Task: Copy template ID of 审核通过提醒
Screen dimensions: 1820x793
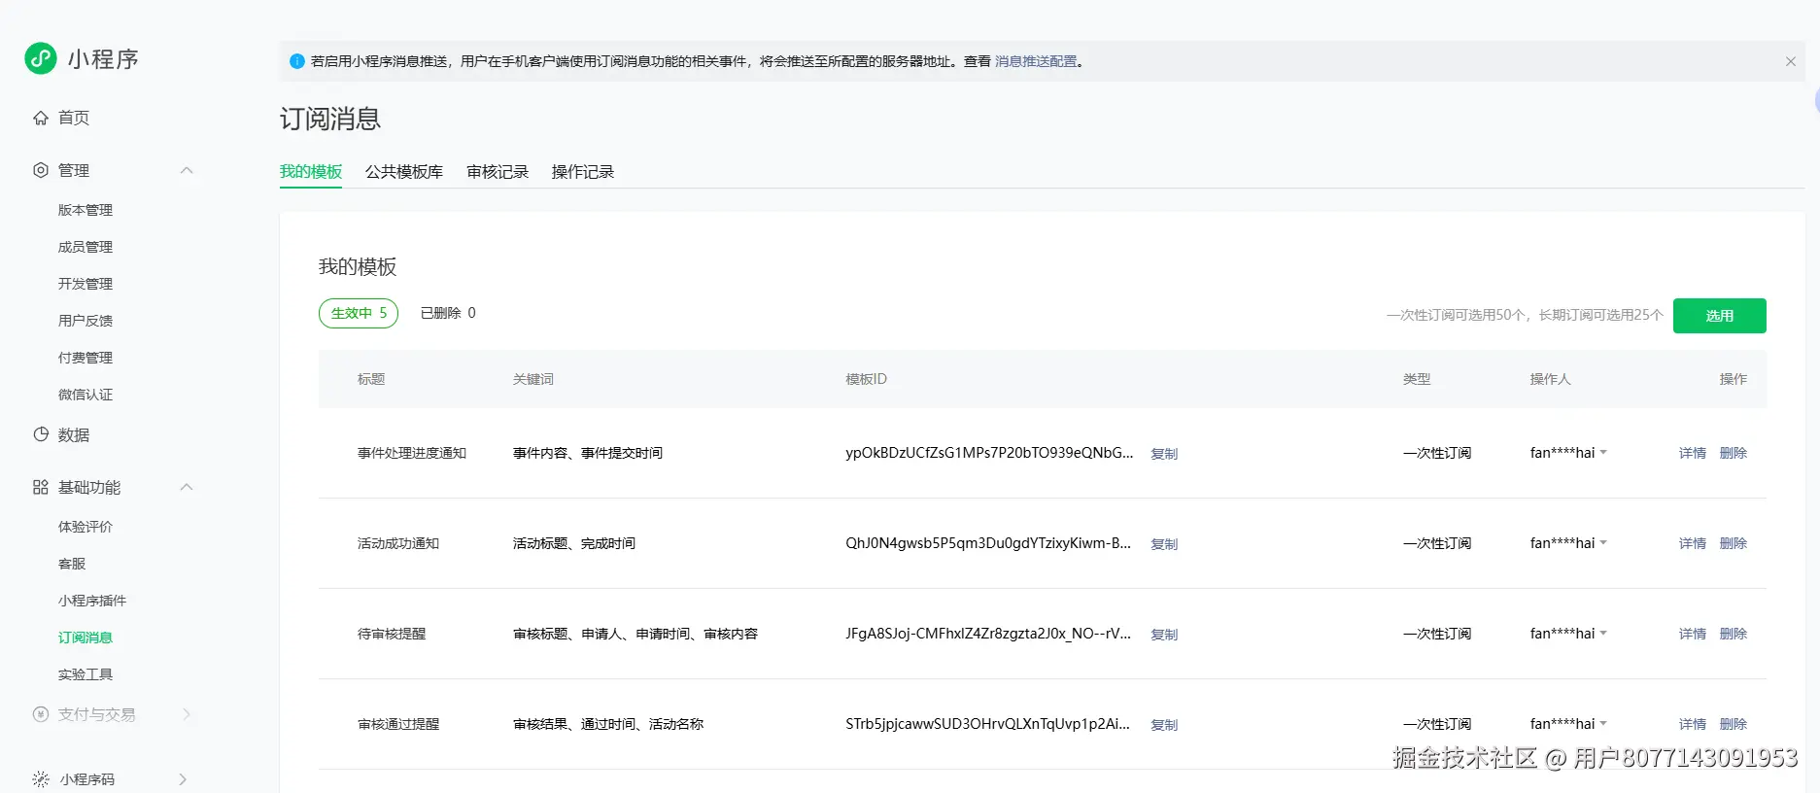Action: (x=1164, y=725)
